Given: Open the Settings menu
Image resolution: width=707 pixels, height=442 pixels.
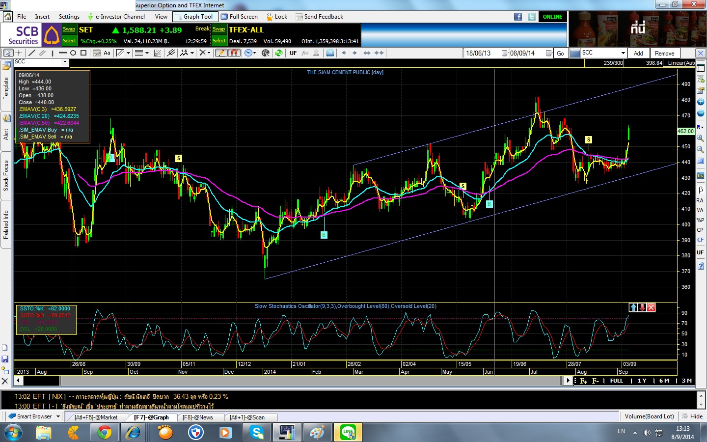Looking at the screenshot, I should point(69,17).
